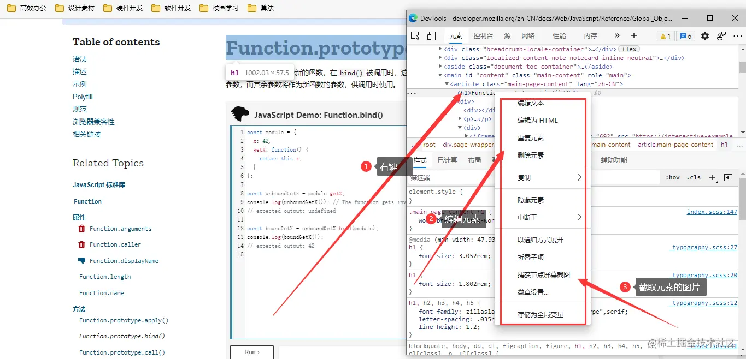
Task: Go to 浏览器兼容性 in table of contents
Action: [93, 122]
